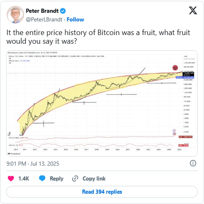Open the @PeterLBrandt handle link

44,19
